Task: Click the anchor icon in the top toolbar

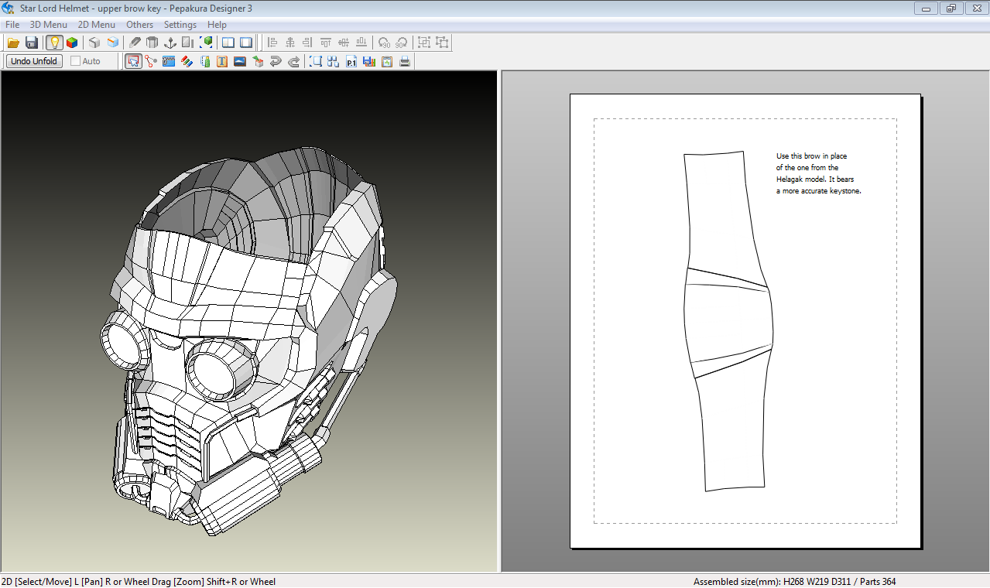Action: [x=170, y=43]
